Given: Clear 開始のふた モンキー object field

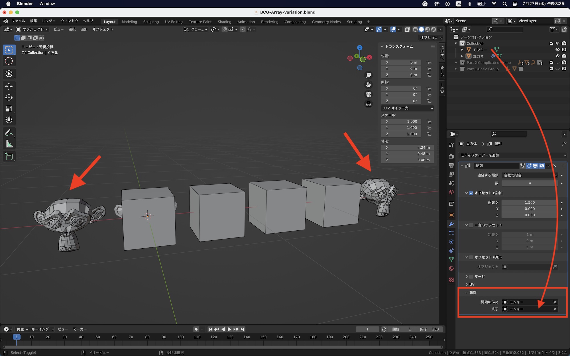Looking at the screenshot, I should click(x=555, y=302).
